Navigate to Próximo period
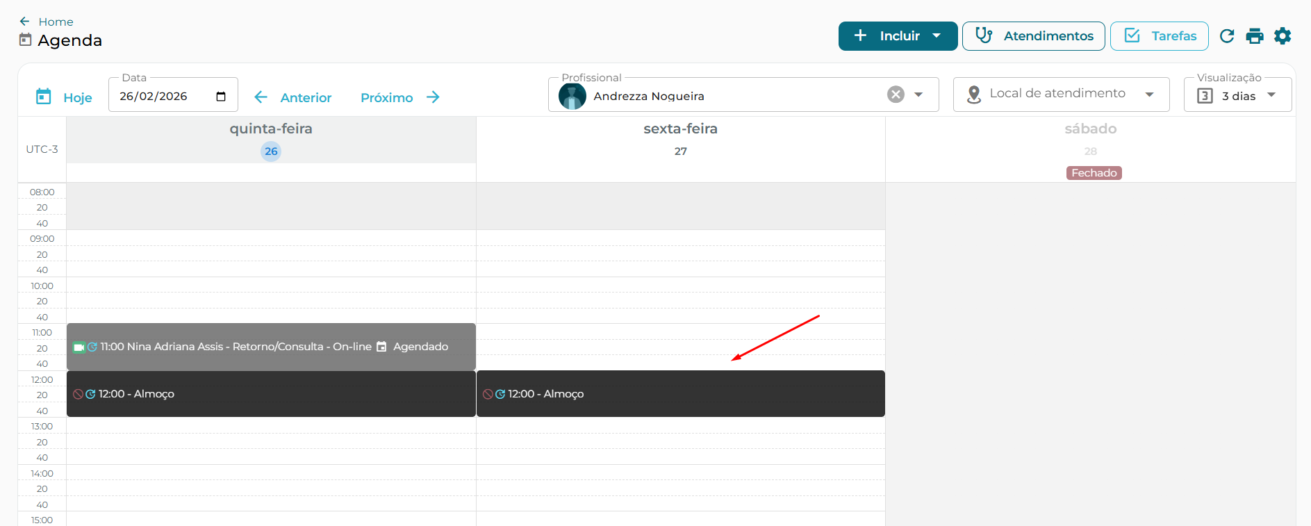Image resolution: width=1311 pixels, height=526 pixels. (400, 97)
